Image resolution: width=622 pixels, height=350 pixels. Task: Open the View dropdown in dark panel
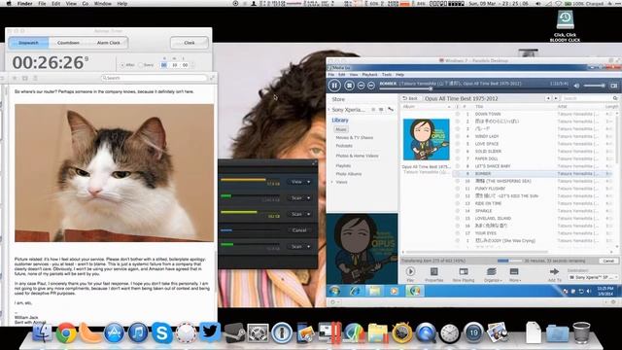299,182
